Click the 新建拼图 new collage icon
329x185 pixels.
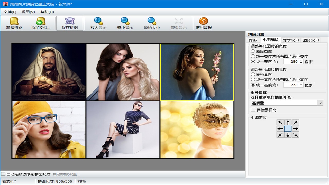(14, 21)
